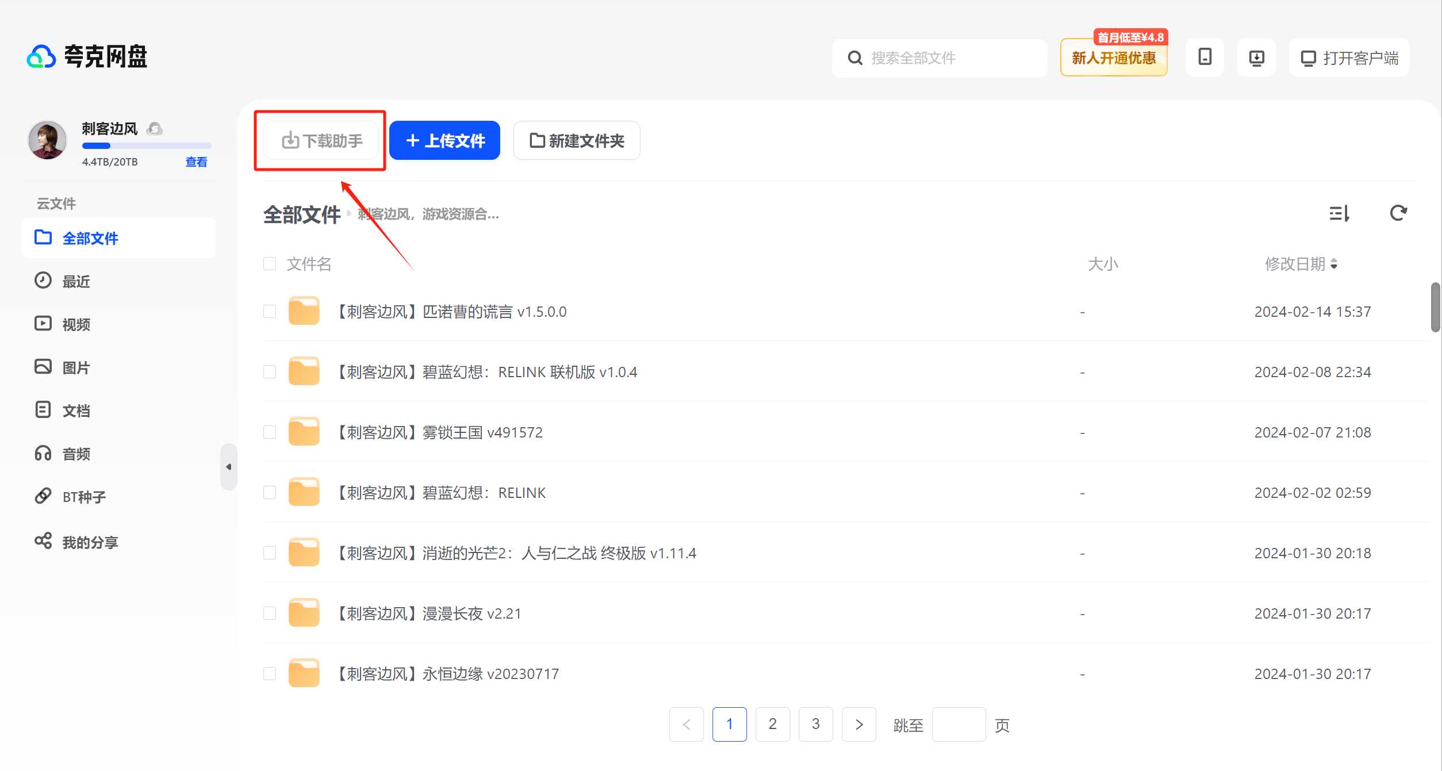Click the search magnifier icon

855,58
